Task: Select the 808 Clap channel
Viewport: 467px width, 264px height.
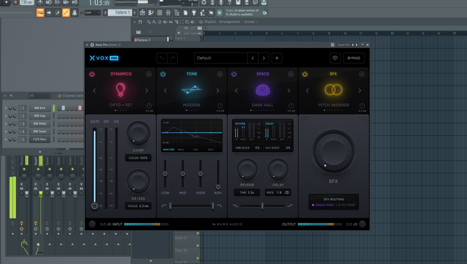Action: point(40,116)
